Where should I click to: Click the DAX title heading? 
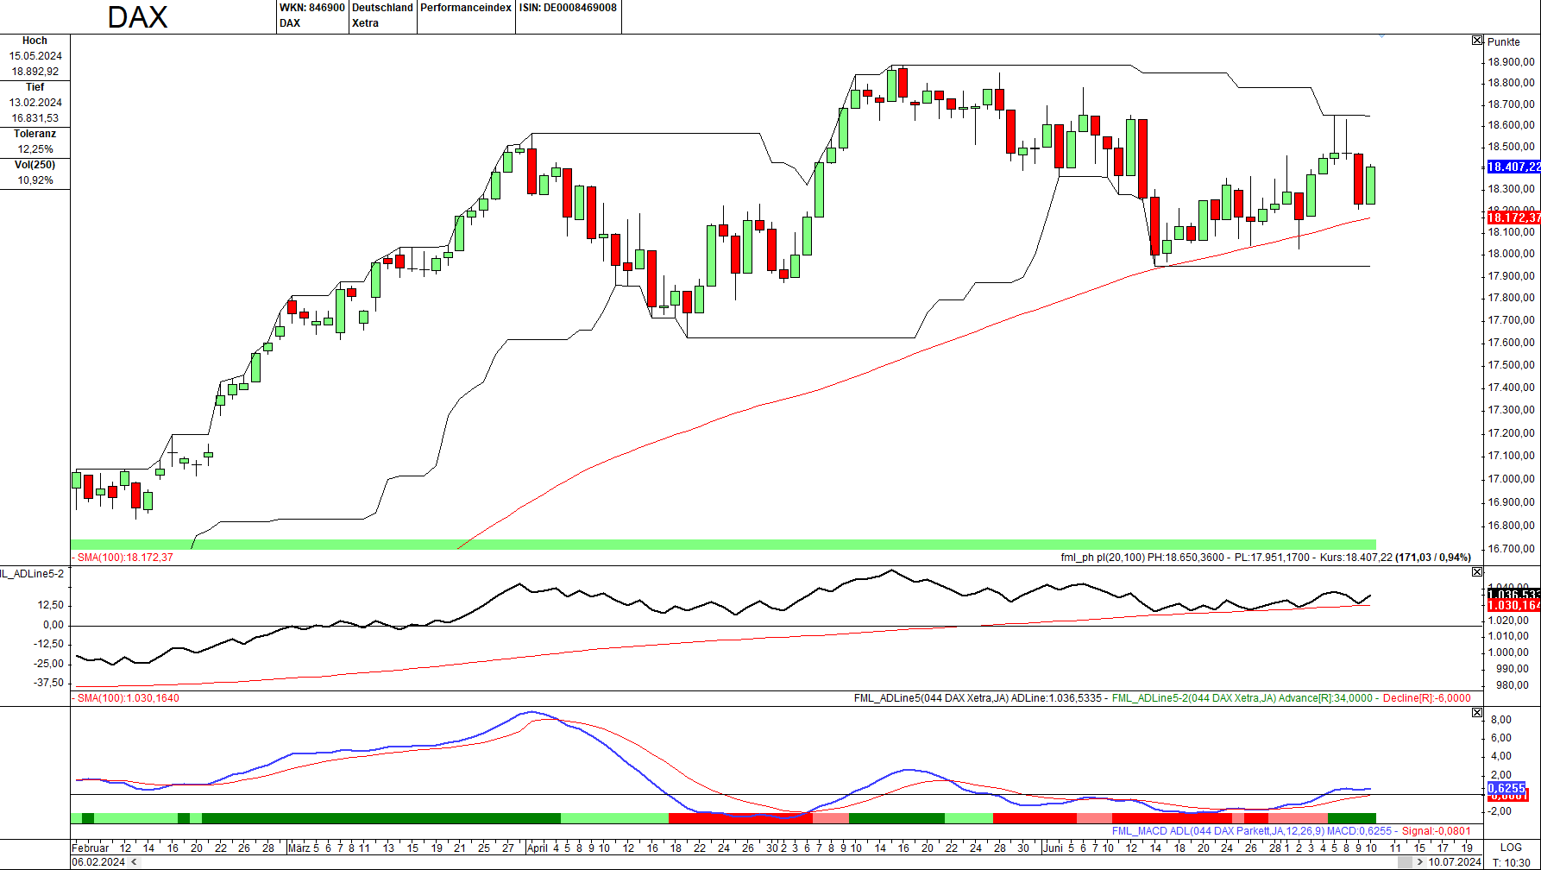(137, 17)
